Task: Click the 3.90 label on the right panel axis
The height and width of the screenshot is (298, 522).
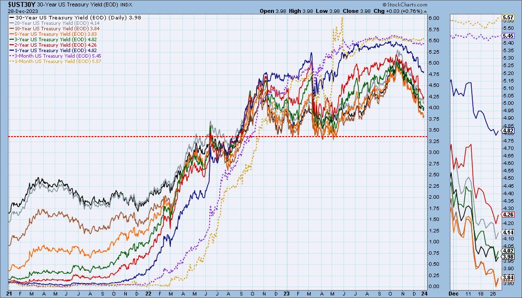Action: pos(508,268)
